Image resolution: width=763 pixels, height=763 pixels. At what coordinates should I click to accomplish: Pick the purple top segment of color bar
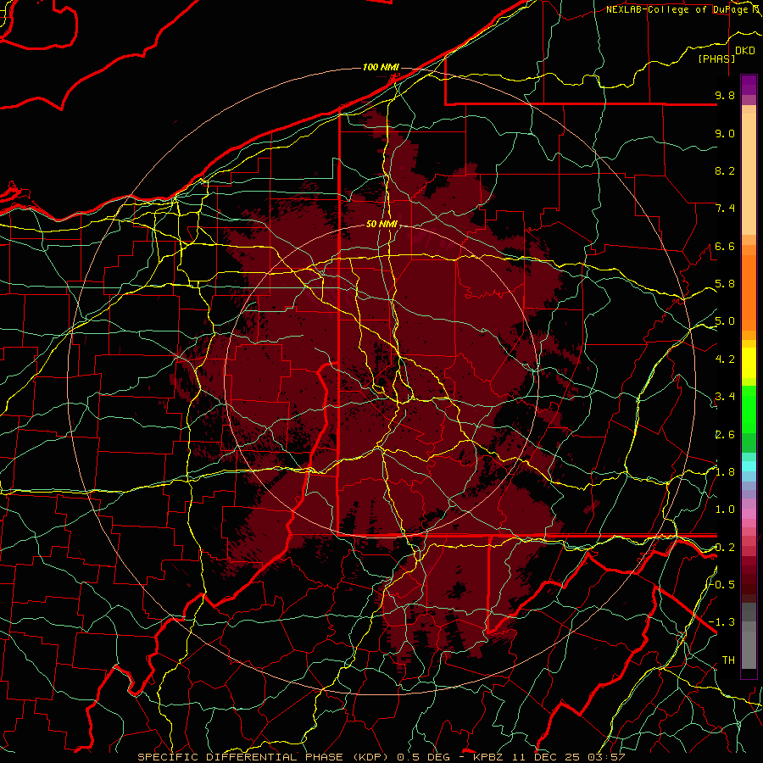(749, 85)
